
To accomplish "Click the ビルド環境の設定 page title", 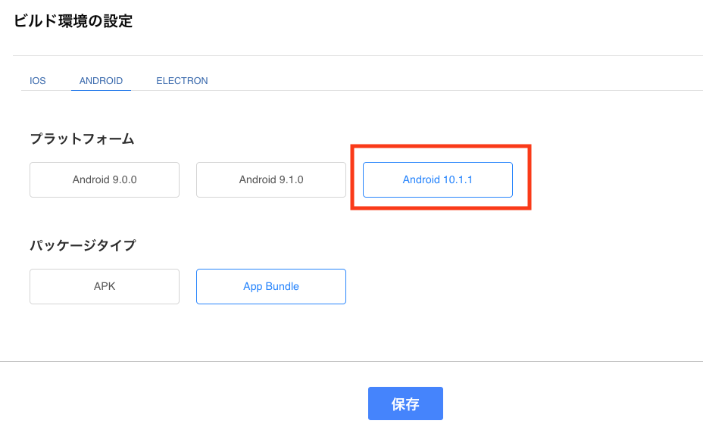I will click(x=73, y=21).
